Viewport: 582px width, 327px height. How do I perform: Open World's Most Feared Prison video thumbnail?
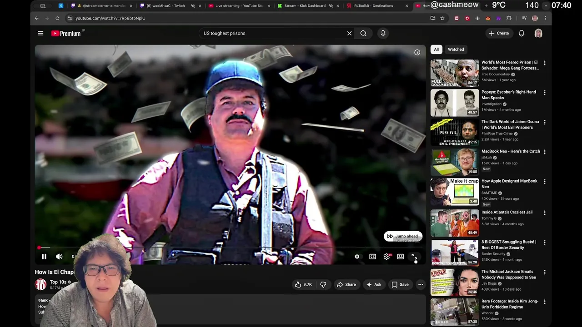pyautogui.click(x=455, y=73)
